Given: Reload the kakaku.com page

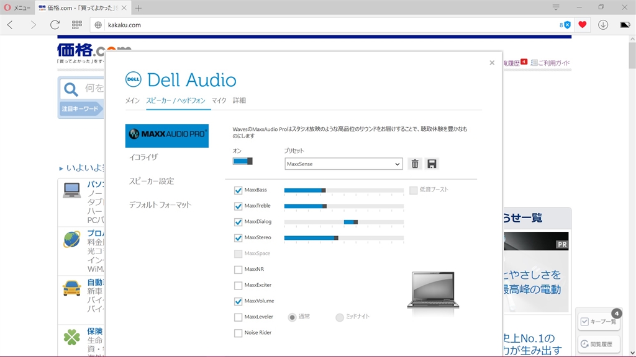Looking at the screenshot, I should coord(55,25).
